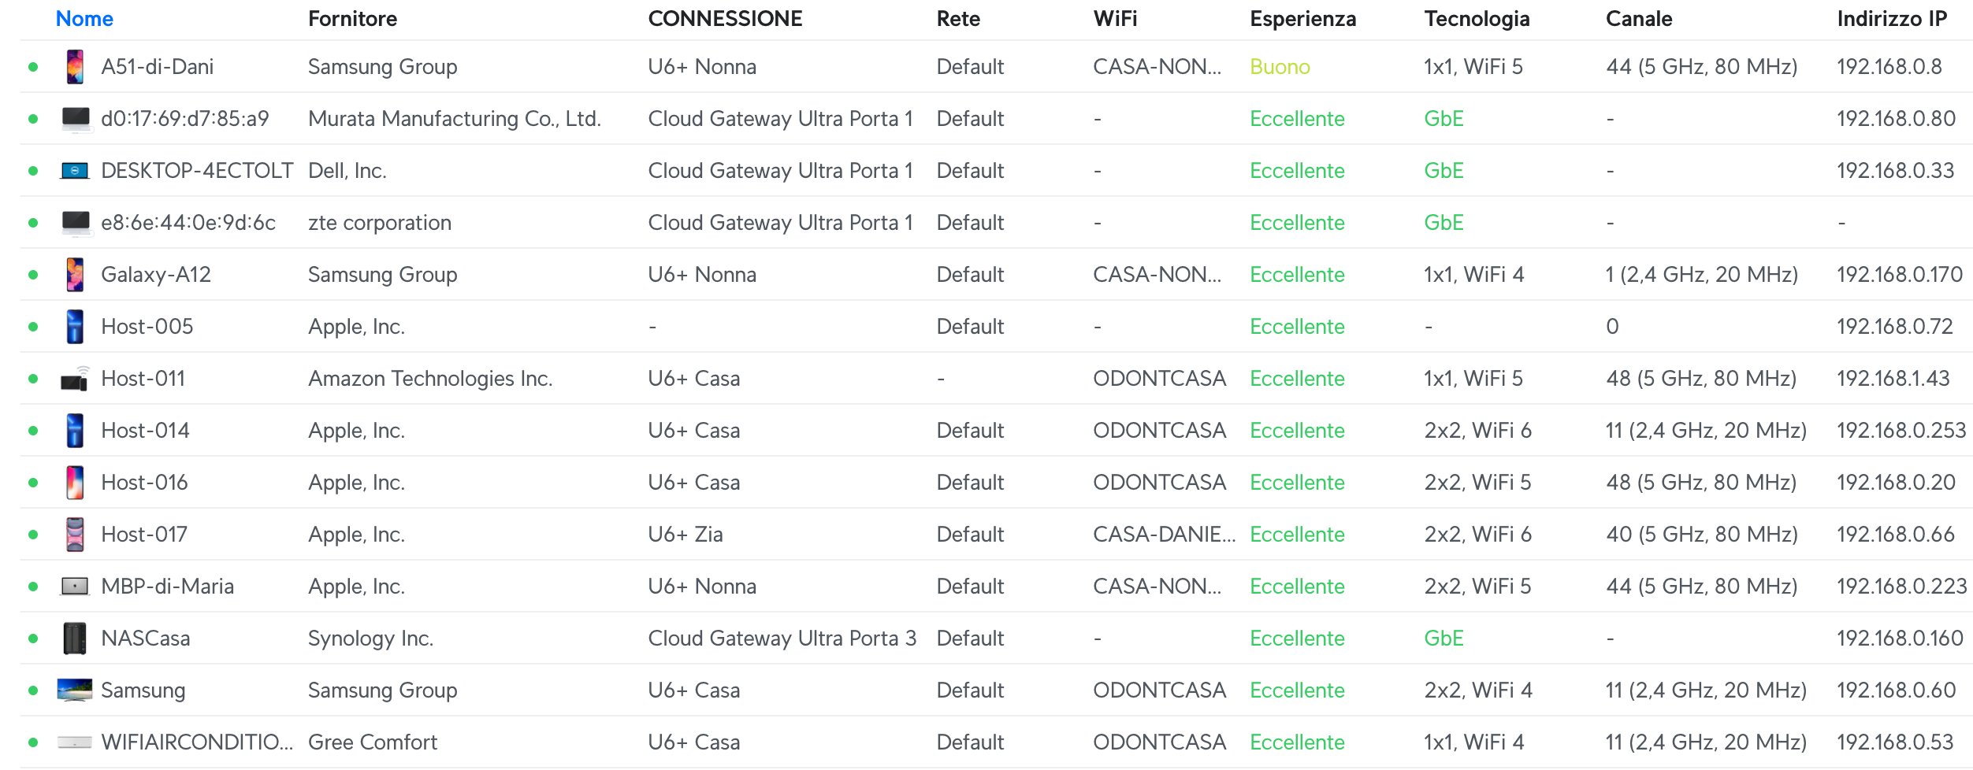
Task: Click the Samsung TV icon
Action: coord(75,690)
